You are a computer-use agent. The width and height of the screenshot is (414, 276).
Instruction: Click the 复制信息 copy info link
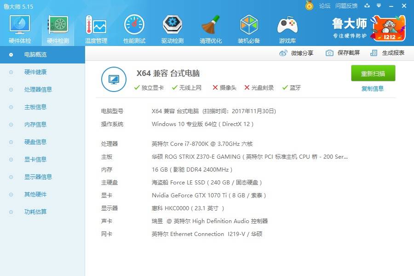[373, 88]
